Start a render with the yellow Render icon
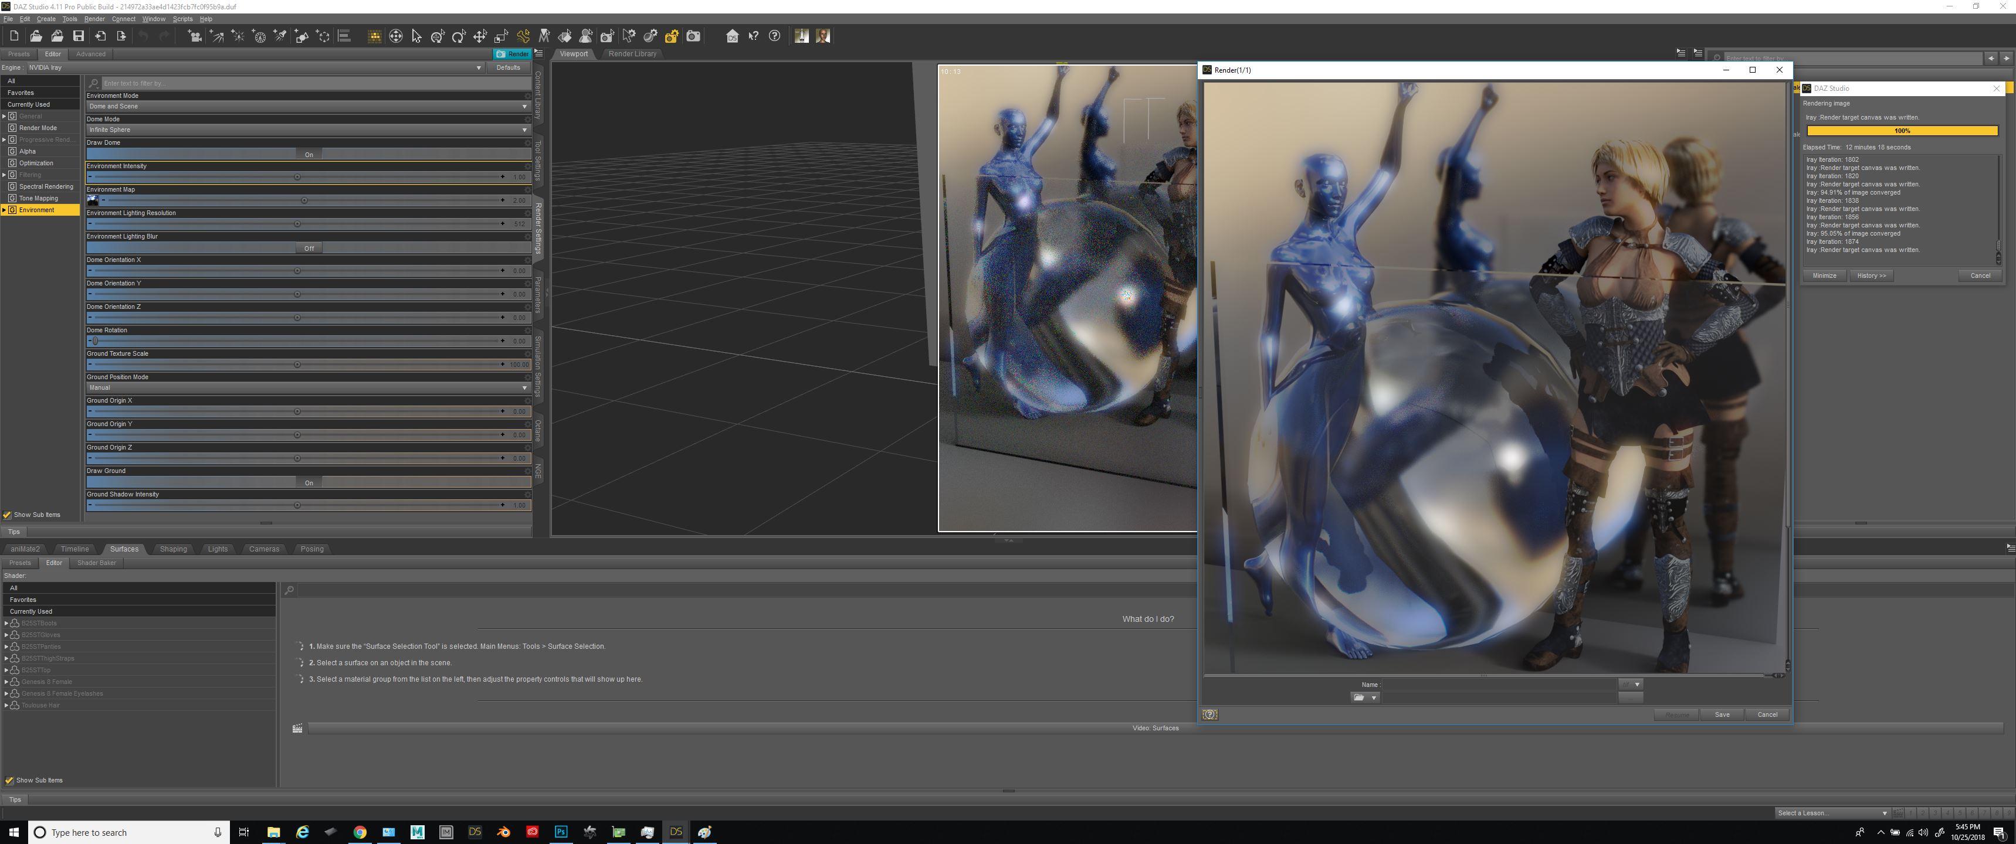 point(672,36)
